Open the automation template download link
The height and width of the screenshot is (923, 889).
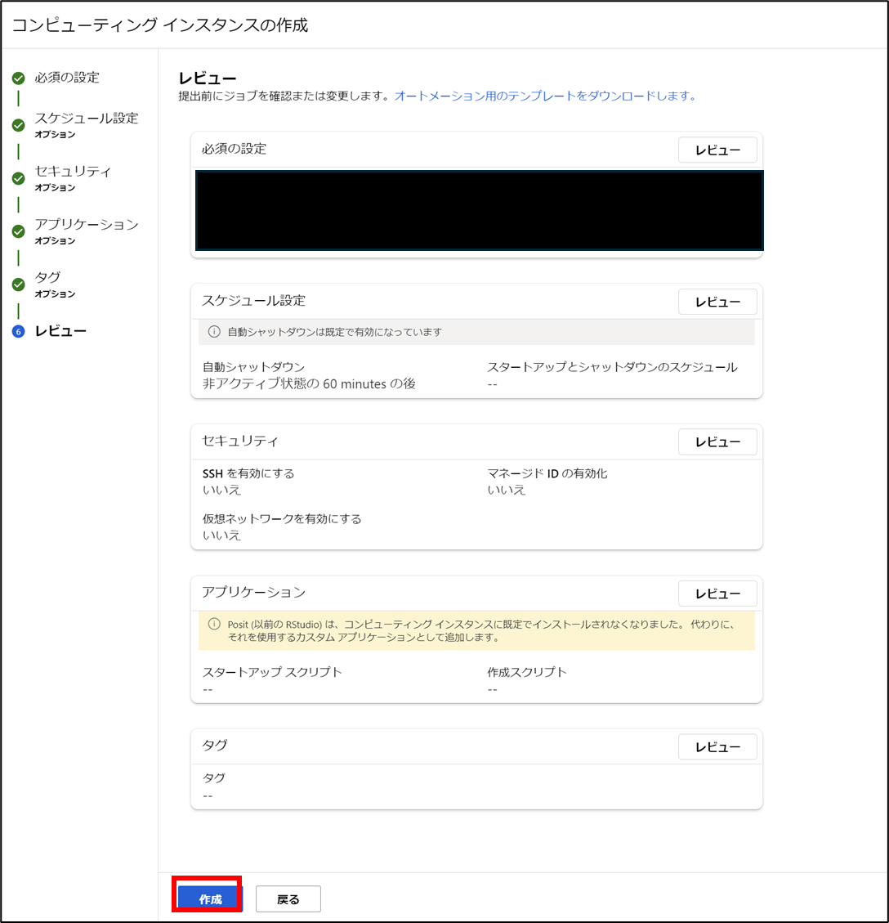tap(545, 96)
